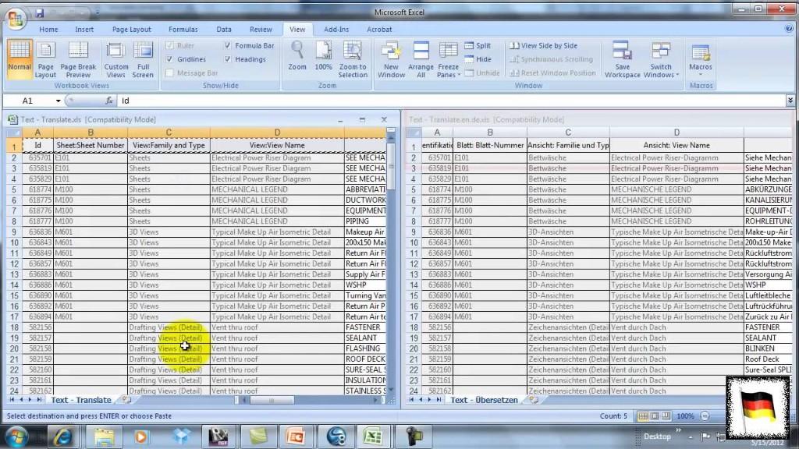This screenshot has width=799, height=449.
Task: Insert new worksheet in left workbook
Action: [126, 400]
